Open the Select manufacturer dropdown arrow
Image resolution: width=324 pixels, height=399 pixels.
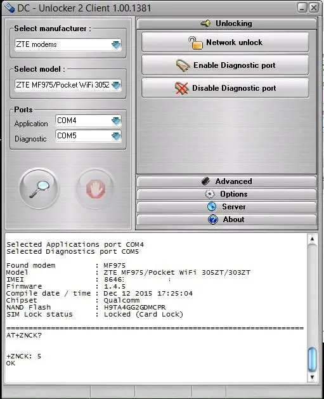pos(116,45)
